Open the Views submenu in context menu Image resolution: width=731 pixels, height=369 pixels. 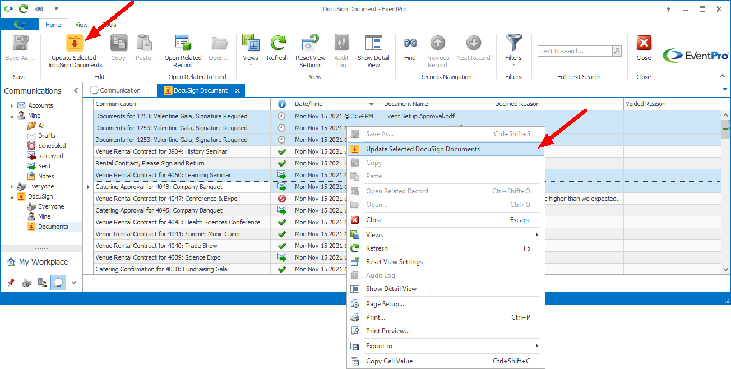click(446, 235)
